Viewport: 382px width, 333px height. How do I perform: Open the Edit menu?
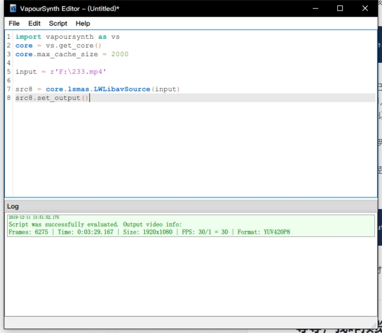click(34, 23)
